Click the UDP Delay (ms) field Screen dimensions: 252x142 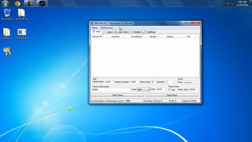tap(153, 82)
